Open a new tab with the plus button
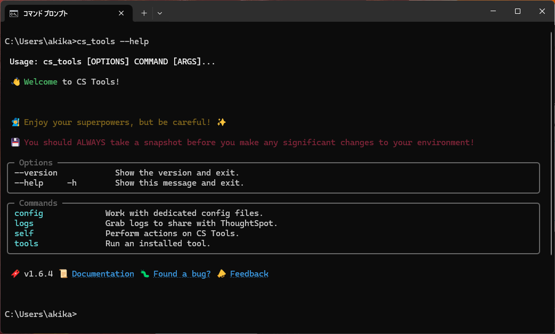This screenshot has width=555, height=334. click(144, 13)
